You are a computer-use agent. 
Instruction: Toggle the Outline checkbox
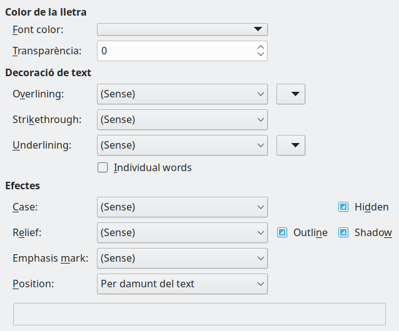point(282,232)
